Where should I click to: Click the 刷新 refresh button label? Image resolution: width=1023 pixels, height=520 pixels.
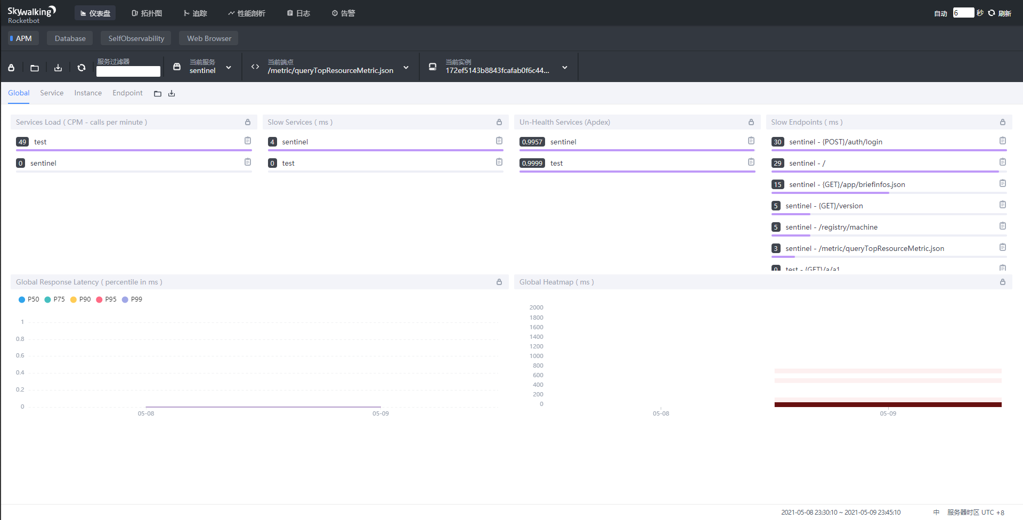(1005, 13)
